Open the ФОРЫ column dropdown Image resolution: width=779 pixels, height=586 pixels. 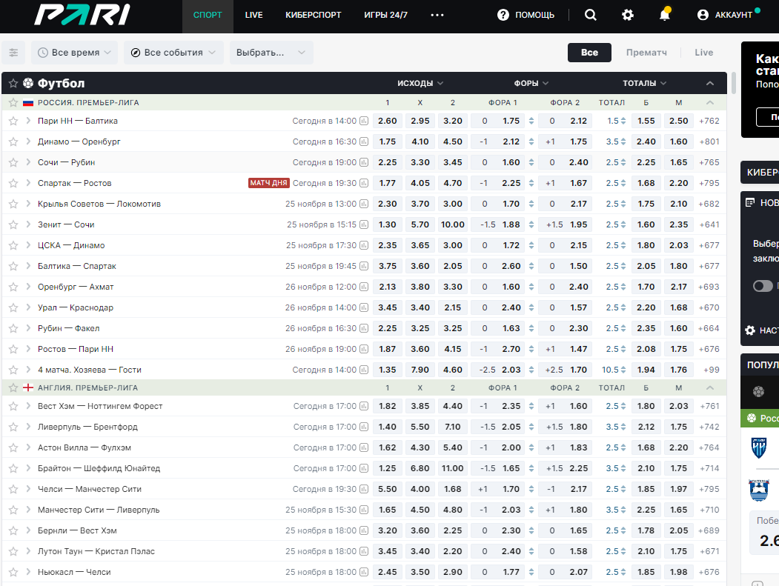click(x=531, y=84)
